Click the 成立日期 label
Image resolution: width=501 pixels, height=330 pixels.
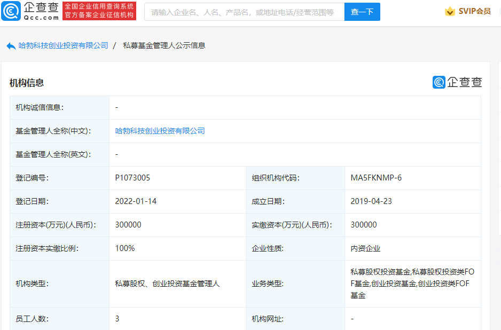point(268,202)
